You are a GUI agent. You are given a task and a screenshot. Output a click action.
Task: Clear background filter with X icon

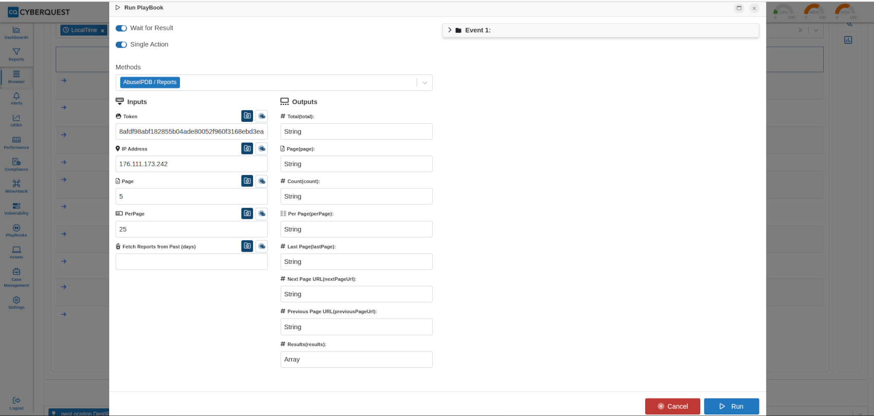[x=800, y=30]
